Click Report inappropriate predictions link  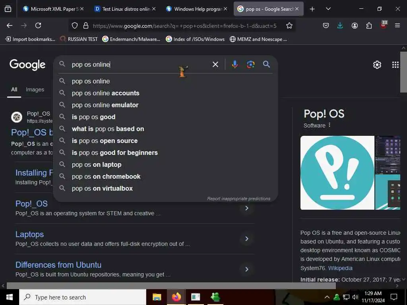click(238, 199)
